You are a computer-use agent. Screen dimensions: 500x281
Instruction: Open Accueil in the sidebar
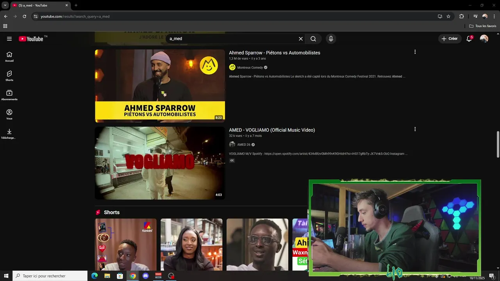pyautogui.click(x=9, y=57)
